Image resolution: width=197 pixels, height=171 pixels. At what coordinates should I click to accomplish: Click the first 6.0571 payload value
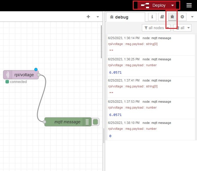(115, 72)
